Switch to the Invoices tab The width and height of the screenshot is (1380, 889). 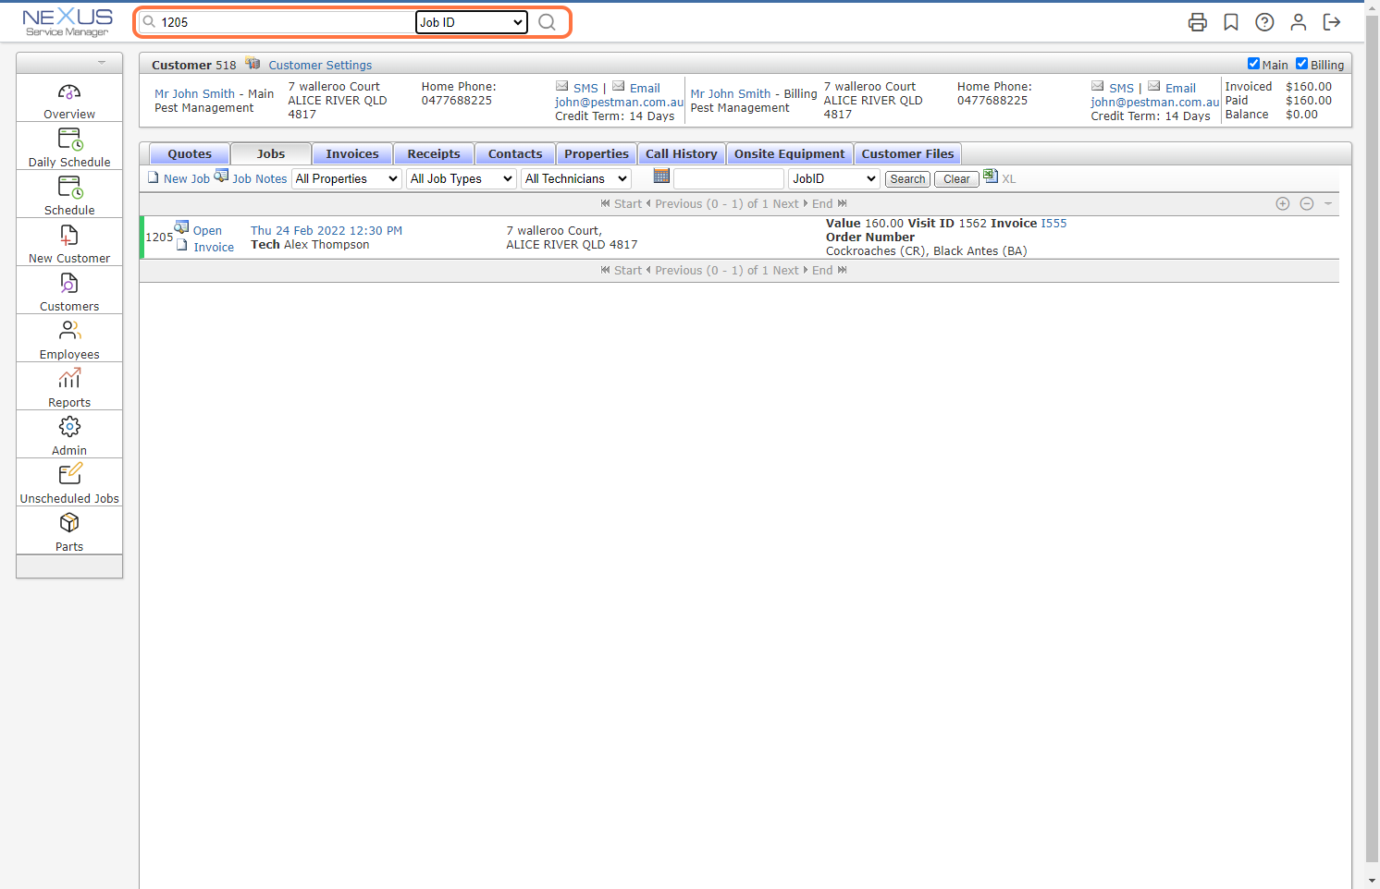[352, 154]
